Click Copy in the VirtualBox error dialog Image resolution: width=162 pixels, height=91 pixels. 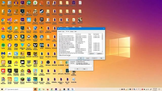click(x=84, y=69)
